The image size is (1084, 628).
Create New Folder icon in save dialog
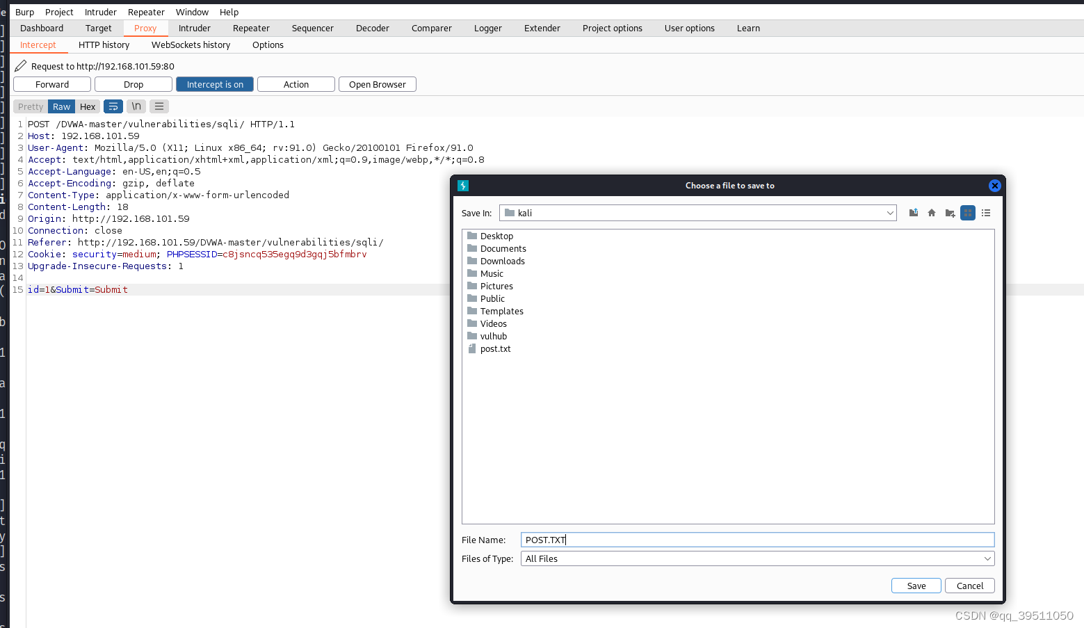(x=950, y=213)
